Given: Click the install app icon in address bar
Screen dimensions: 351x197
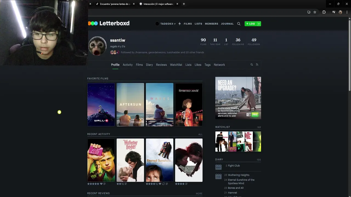Looking at the screenshot, I should point(309,12).
